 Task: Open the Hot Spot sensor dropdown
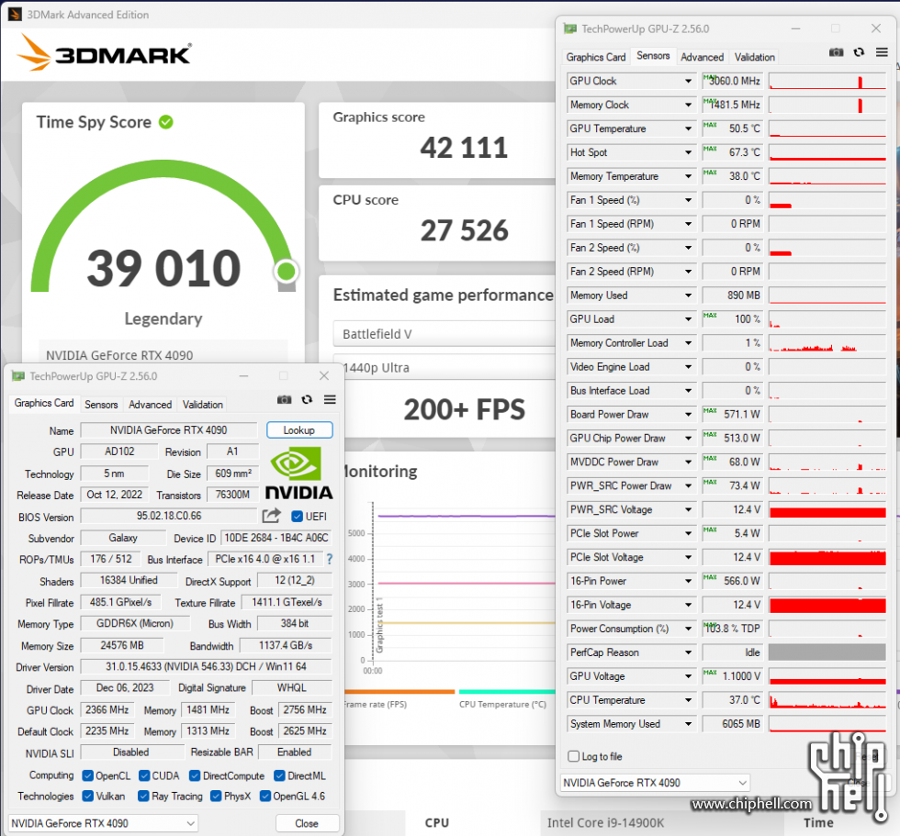point(688,152)
